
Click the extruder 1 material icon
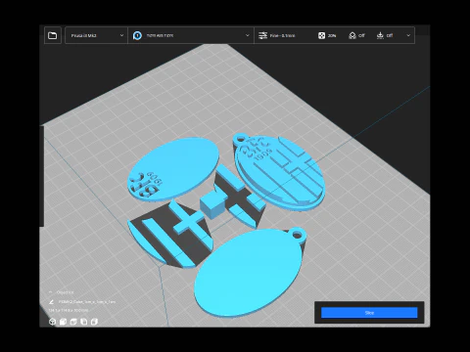coord(137,35)
